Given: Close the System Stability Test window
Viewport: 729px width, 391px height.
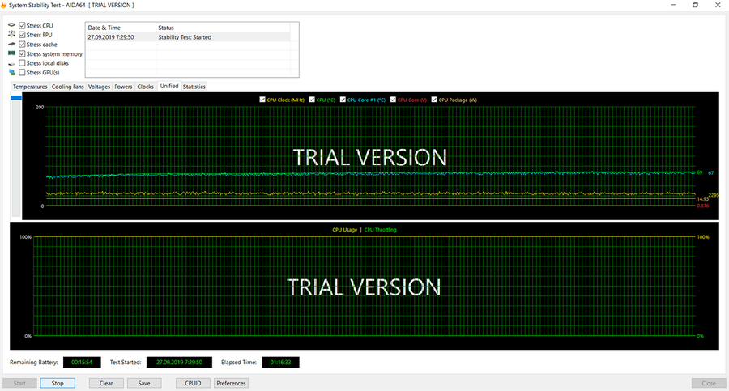Looking at the screenshot, I should point(718,5).
